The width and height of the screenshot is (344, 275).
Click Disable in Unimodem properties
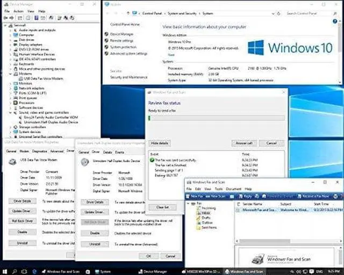point(95,233)
